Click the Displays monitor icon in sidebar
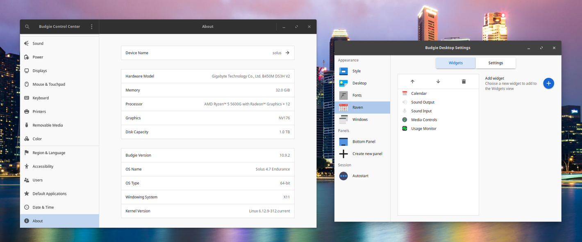Viewport: 582px width, 242px height. click(x=27, y=71)
